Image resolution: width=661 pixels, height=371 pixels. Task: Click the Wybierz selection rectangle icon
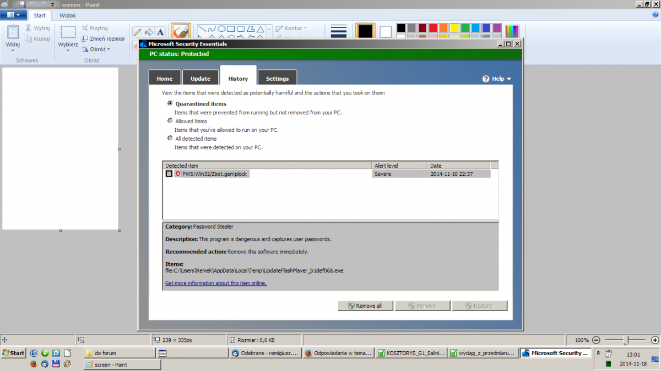coord(68,32)
